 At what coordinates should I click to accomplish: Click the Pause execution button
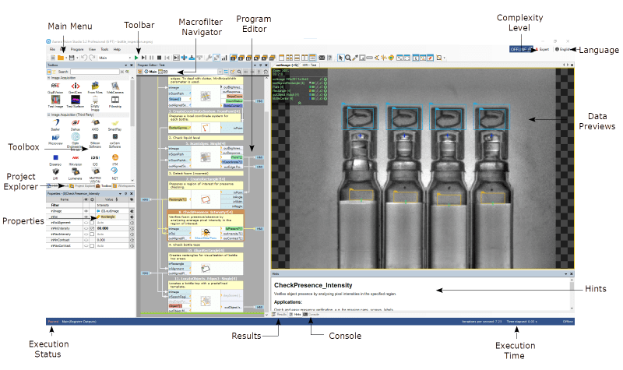(x=151, y=58)
